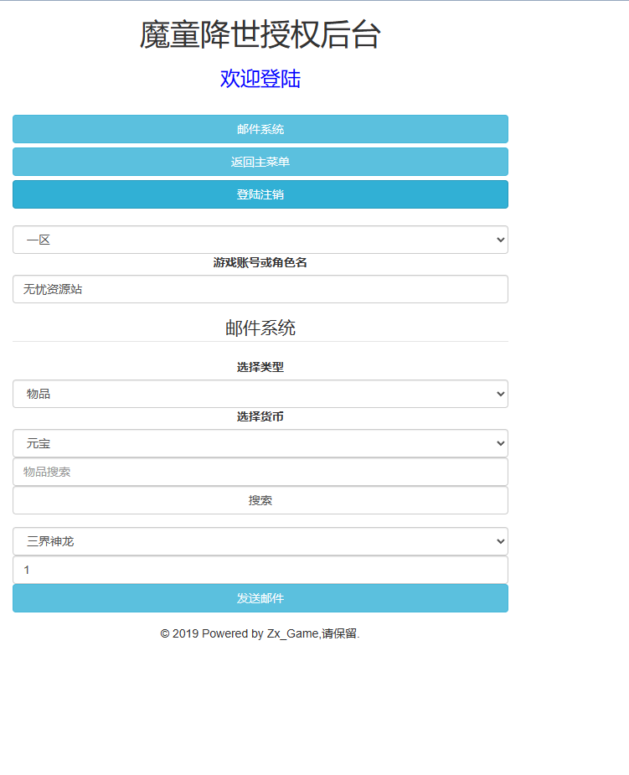Click the 选择类型 label
The height and width of the screenshot is (775, 629).
tap(260, 367)
